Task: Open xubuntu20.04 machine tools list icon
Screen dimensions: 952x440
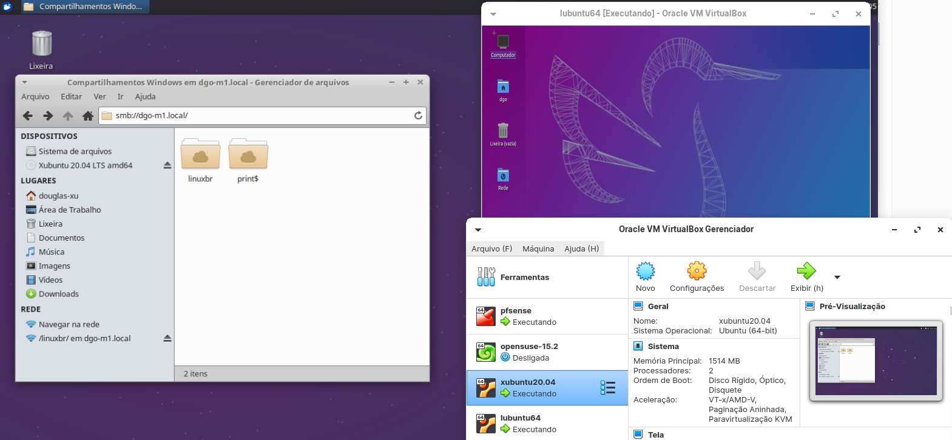Action: (608, 388)
